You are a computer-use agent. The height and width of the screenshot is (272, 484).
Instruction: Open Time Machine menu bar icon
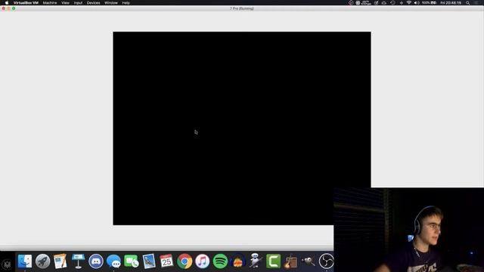pos(392,3)
